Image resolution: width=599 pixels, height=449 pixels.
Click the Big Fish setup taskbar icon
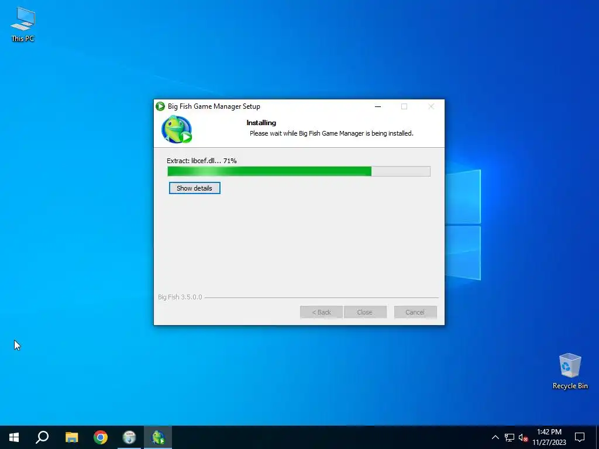coord(158,437)
